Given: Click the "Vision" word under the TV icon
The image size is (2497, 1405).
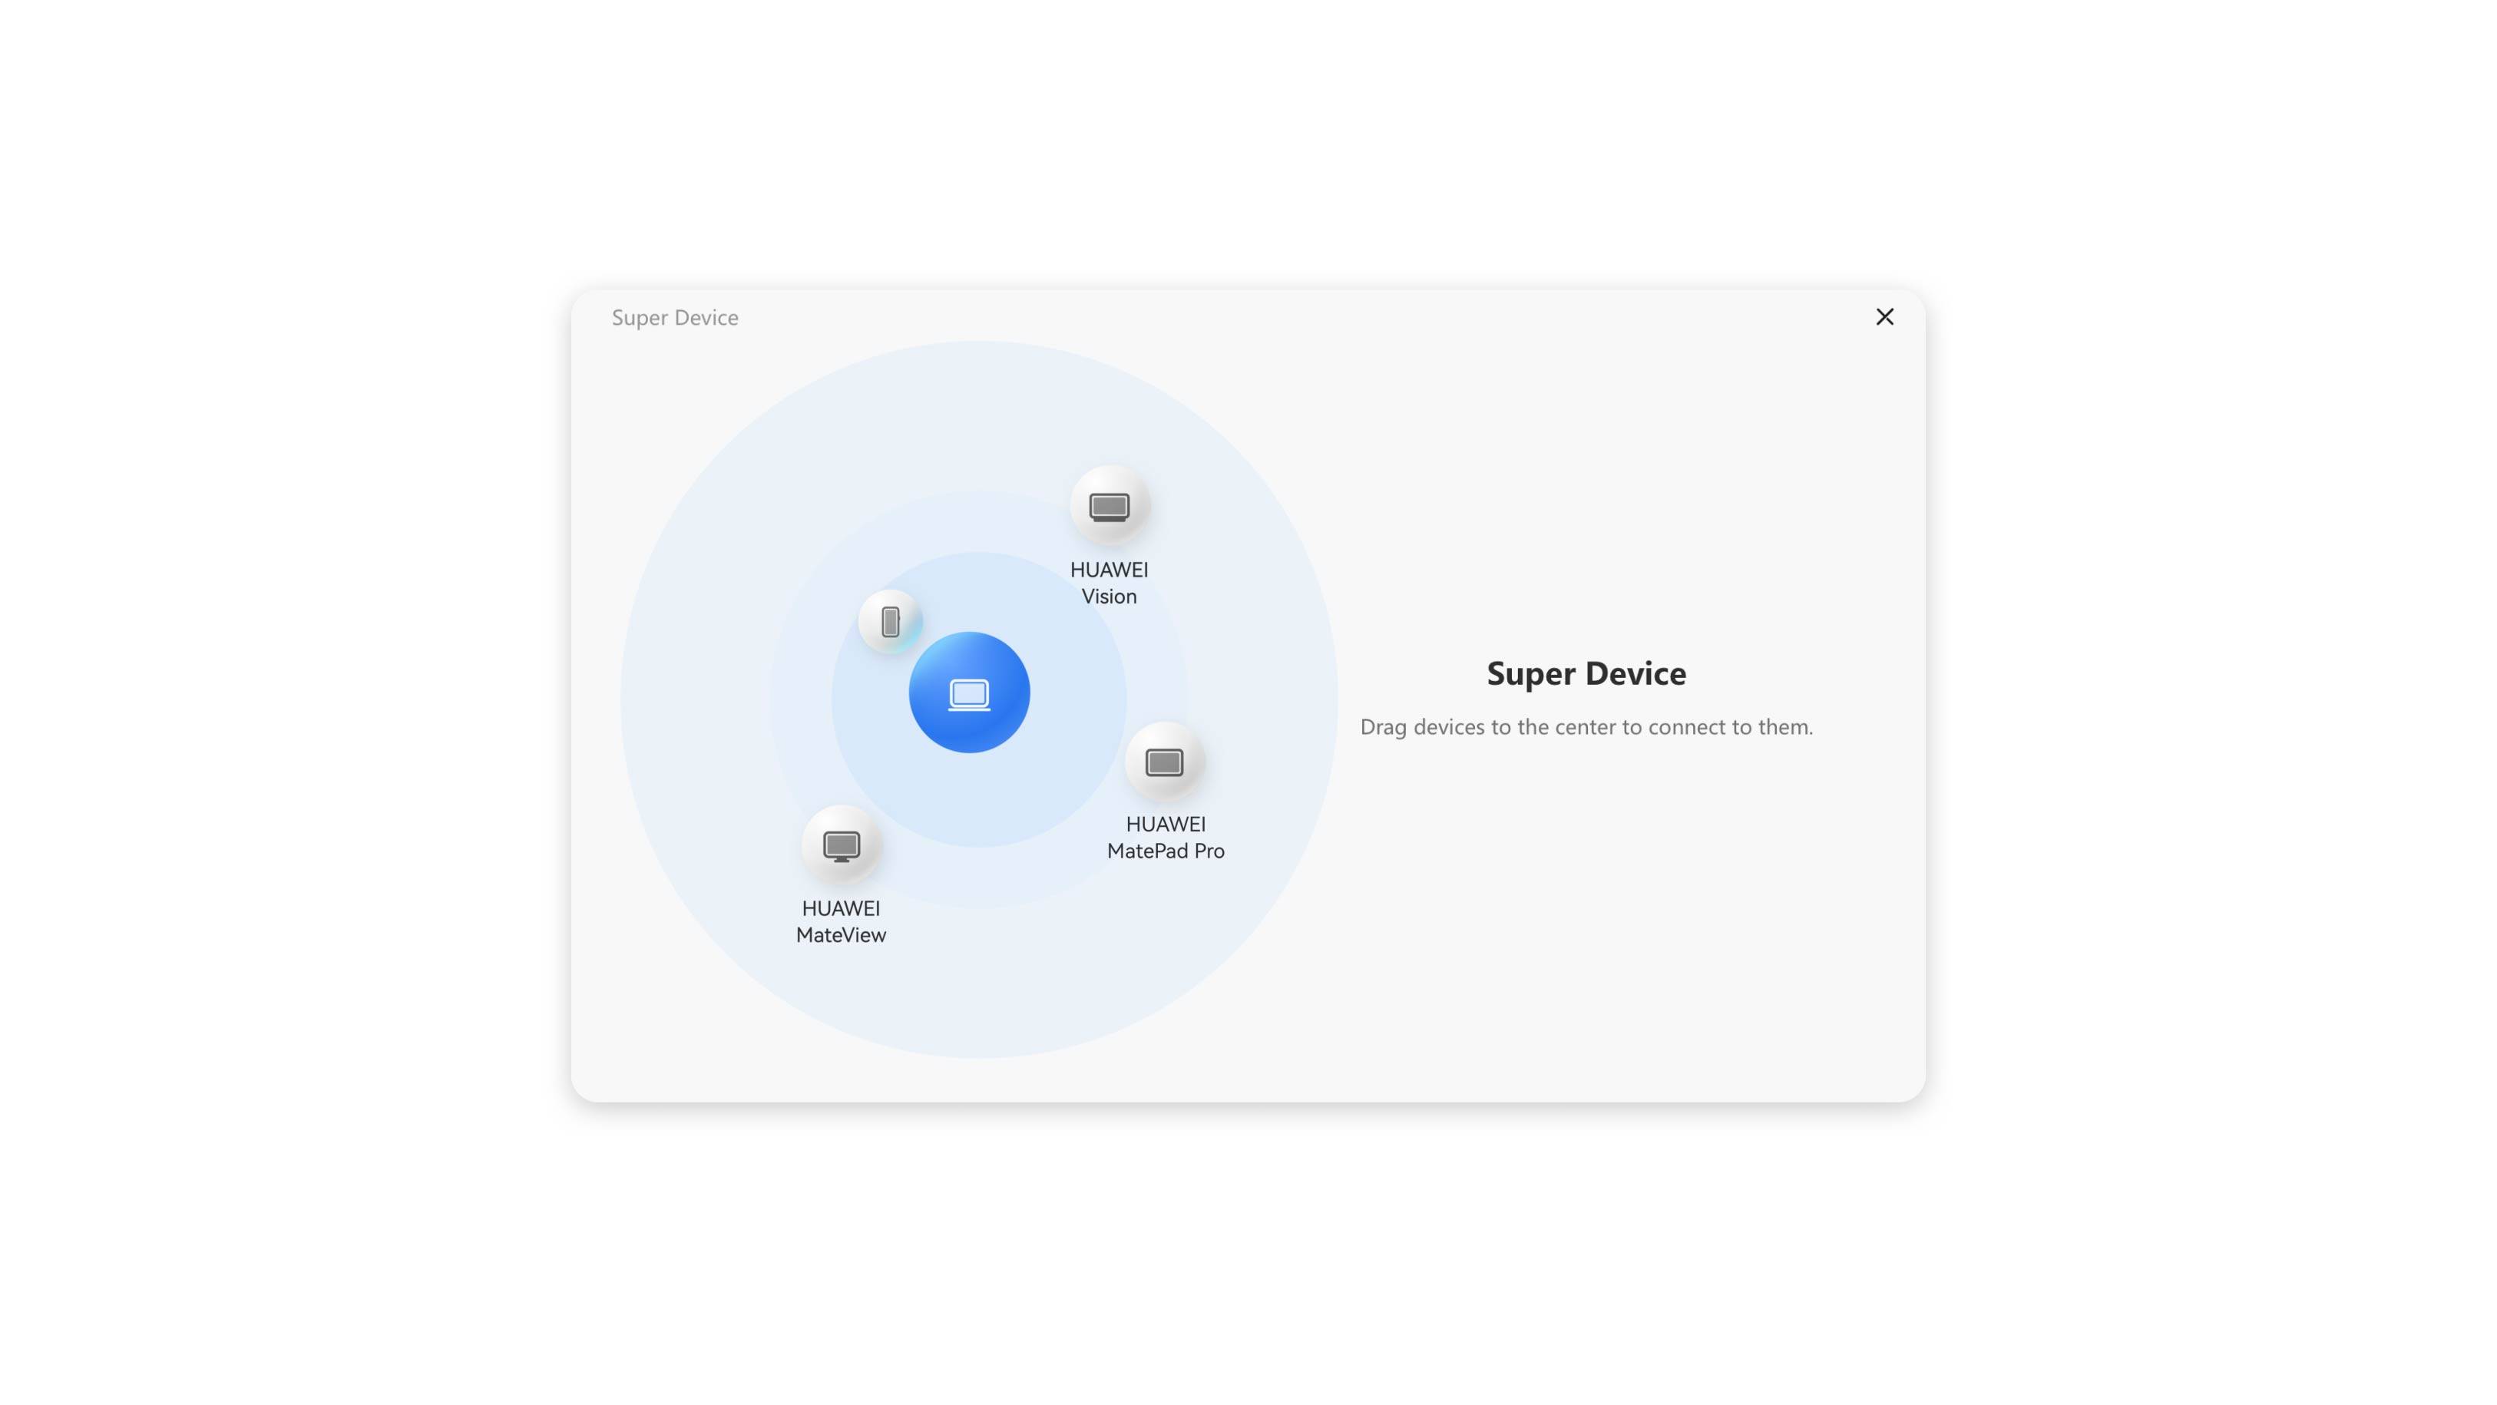Looking at the screenshot, I should [x=1109, y=597].
